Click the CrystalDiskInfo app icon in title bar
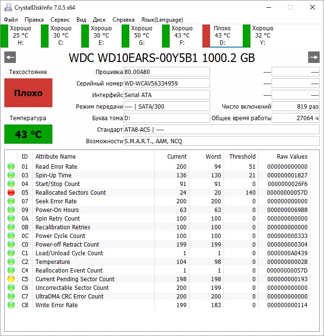Image resolution: width=324 pixels, height=336 pixels. pyautogui.click(x=8, y=8)
